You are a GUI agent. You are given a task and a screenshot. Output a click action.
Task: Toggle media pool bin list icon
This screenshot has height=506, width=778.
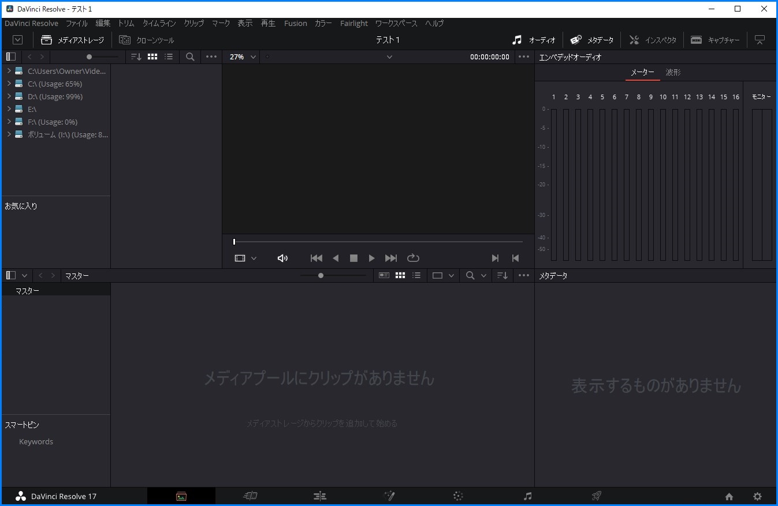10,276
